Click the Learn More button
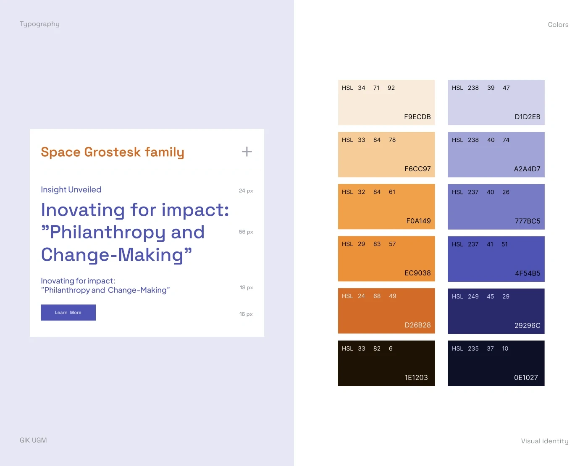Image resolution: width=588 pixels, height=466 pixels. [x=68, y=312]
